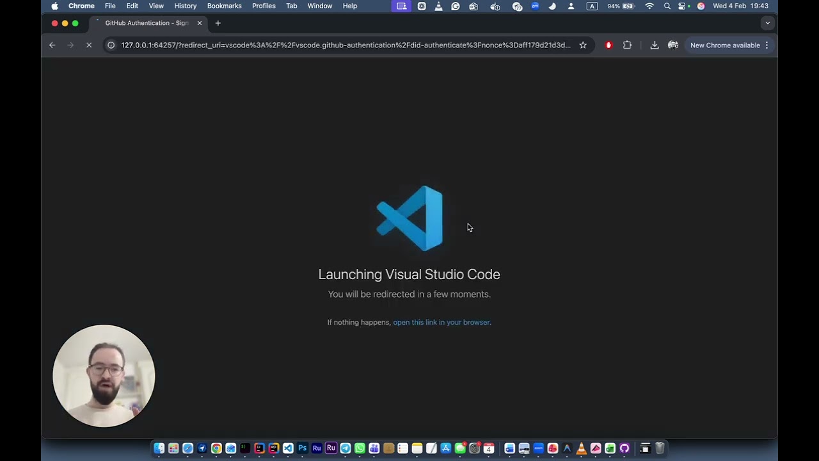This screenshot has width=819, height=461.
Task: Close the GitHub Authentication tab
Action: tap(200, 23)
